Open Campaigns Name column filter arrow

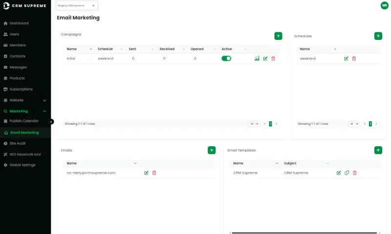point(90,49)
